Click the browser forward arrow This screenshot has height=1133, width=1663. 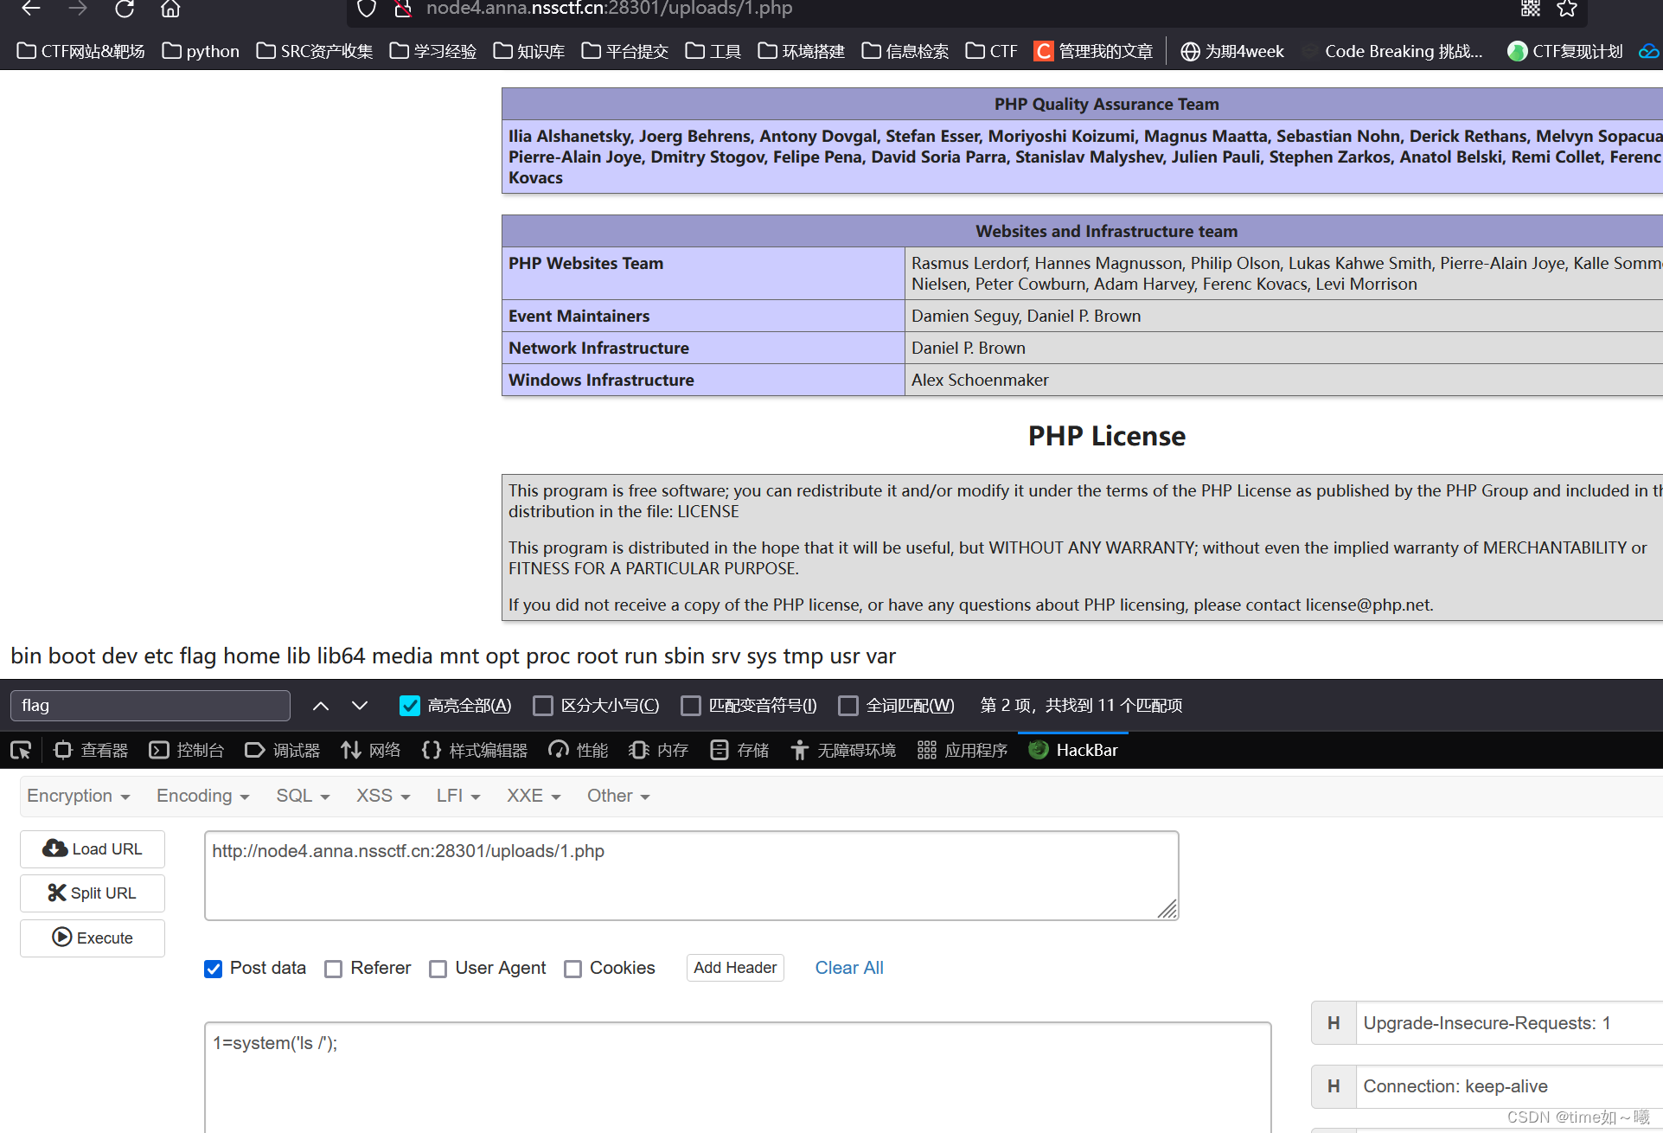coord(78,9)
